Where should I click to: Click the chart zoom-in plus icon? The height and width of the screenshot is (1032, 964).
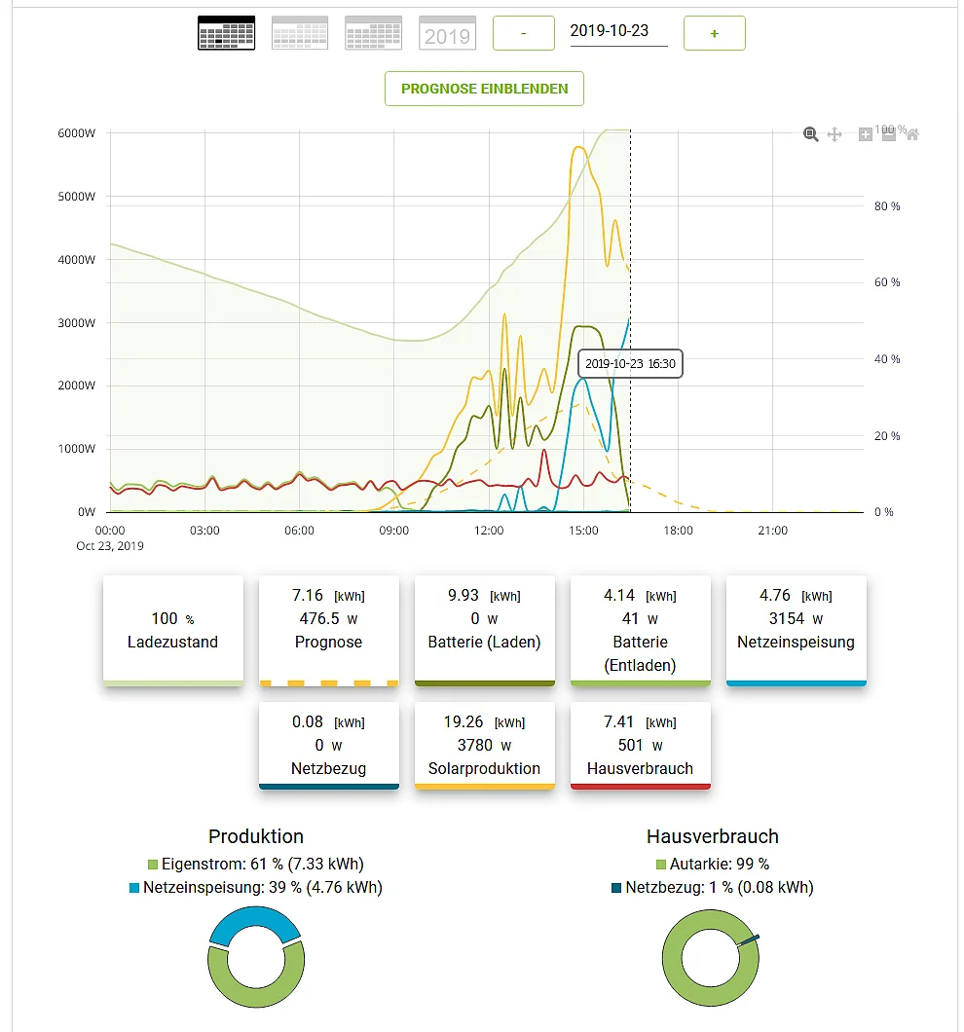click(865, 134)
